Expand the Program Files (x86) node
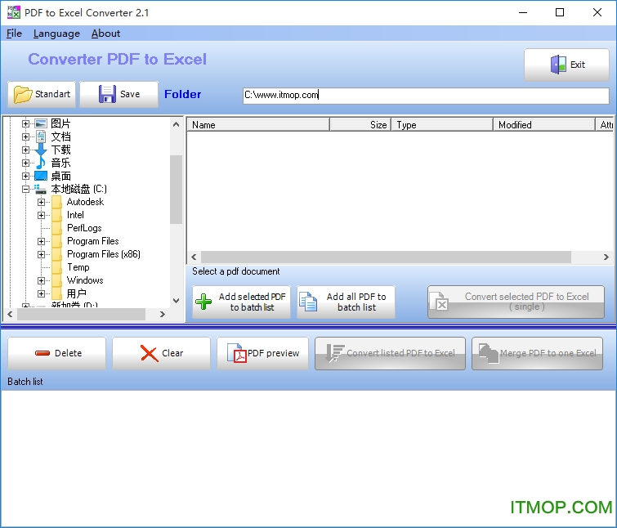The image size is (617, 528). [x=42, y=254]
